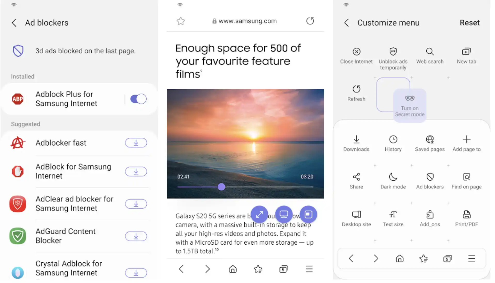The width and height of the screenshot is (495, 283).
Task: Click the "Enough space for 500" headline
Action: 238,61
